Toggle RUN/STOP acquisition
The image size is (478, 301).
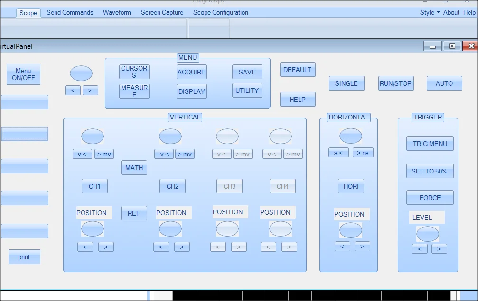click(x=395, y=83)
